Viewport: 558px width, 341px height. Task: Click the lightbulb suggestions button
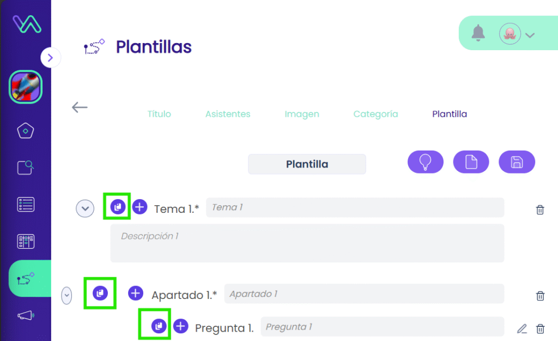point(425,161)
